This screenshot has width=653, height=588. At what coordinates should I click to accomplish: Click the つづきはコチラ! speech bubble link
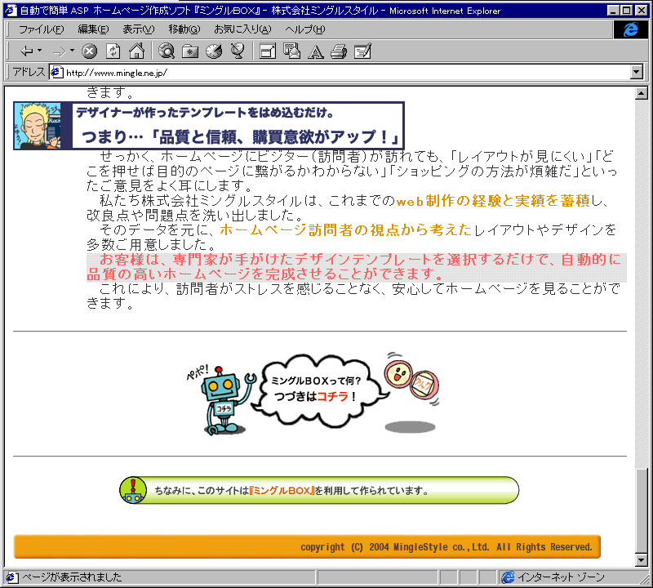[x=315, y=396]
